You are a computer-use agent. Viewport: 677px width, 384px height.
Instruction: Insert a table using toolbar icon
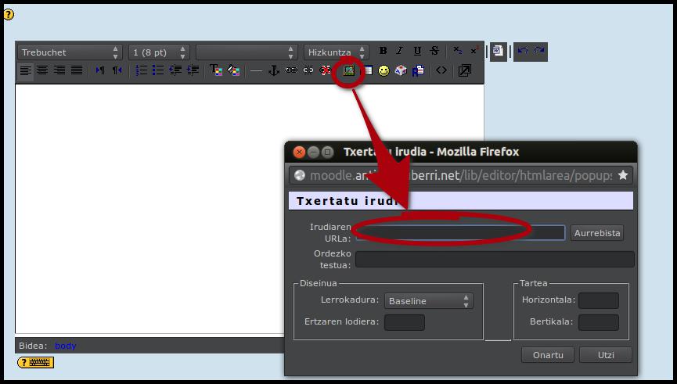point(366,70)
